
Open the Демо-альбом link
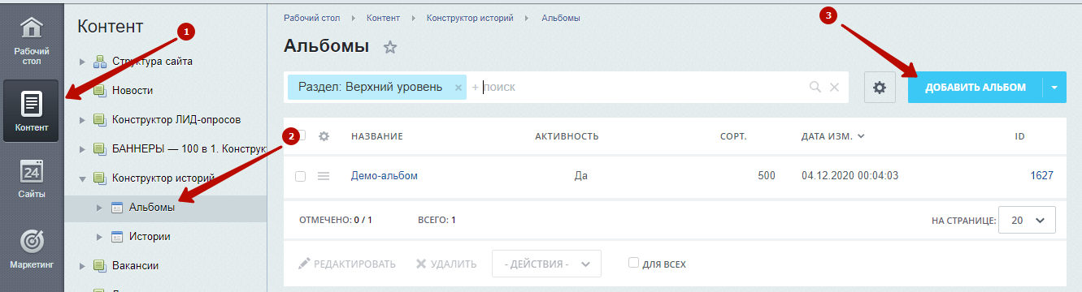pyautogui.click(x=385, y=175)
